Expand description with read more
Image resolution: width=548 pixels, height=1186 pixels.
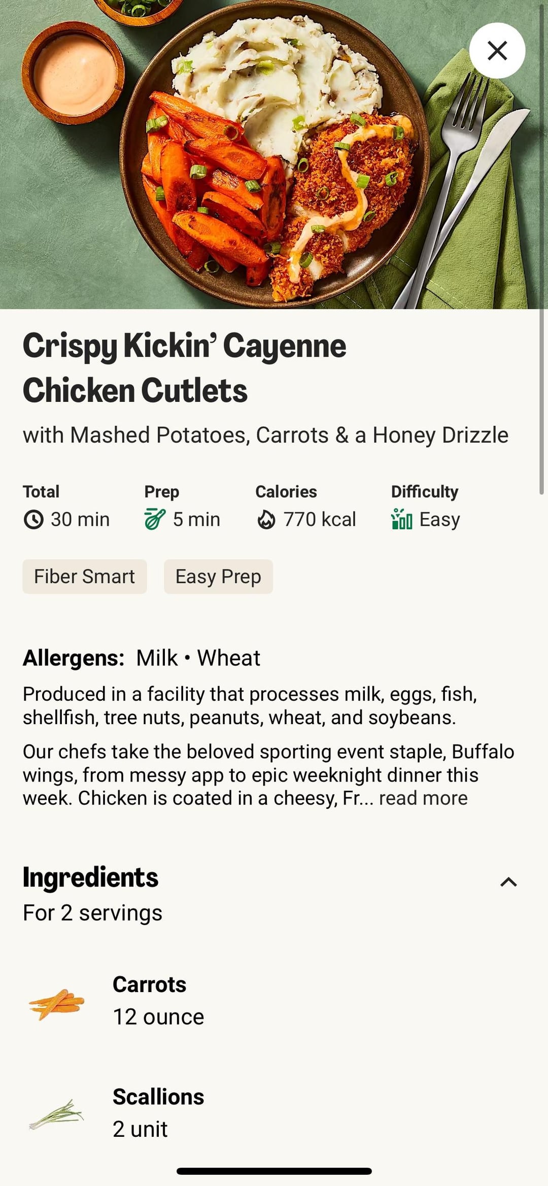coord(423,798)
